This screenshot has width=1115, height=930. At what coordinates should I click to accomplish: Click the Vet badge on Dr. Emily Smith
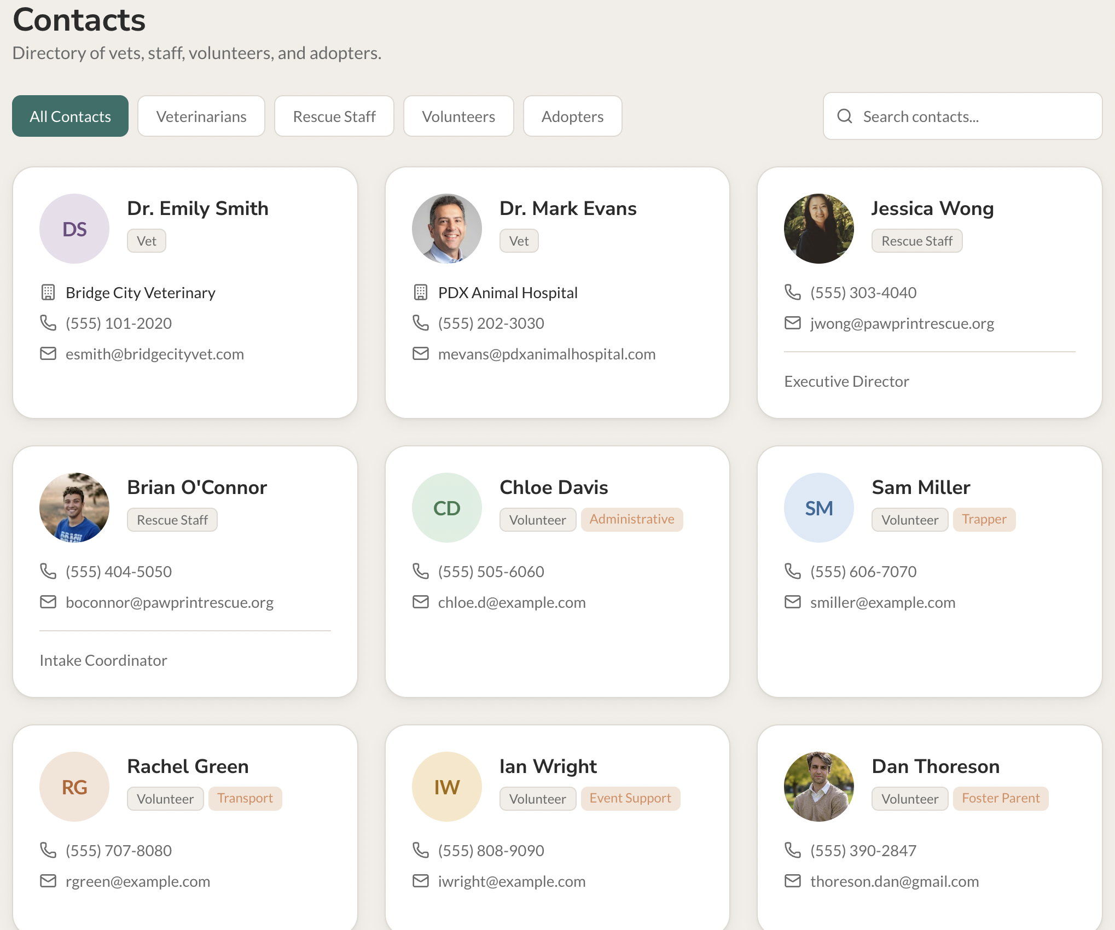[x=147, y=241]
